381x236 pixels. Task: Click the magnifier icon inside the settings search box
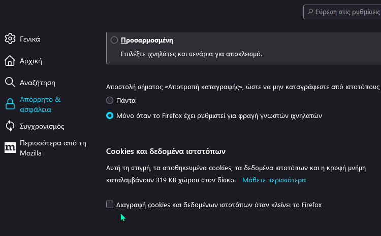click(310, 12)
